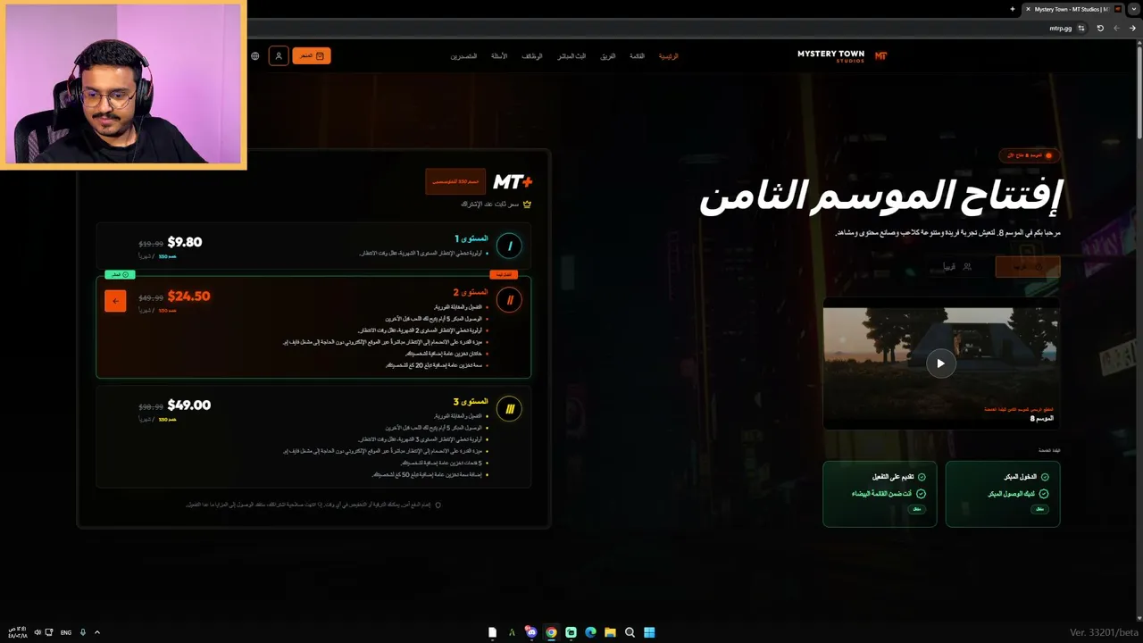Click the المستوى 3 plan title
This screenshot has width=1143, height=643.
pos(471,401)
